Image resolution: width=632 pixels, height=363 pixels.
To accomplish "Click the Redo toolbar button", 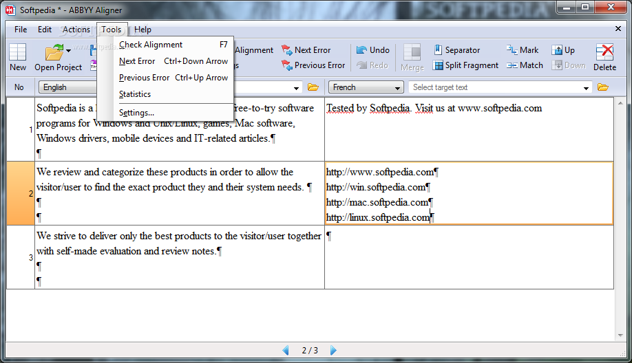I will [372, 65].
